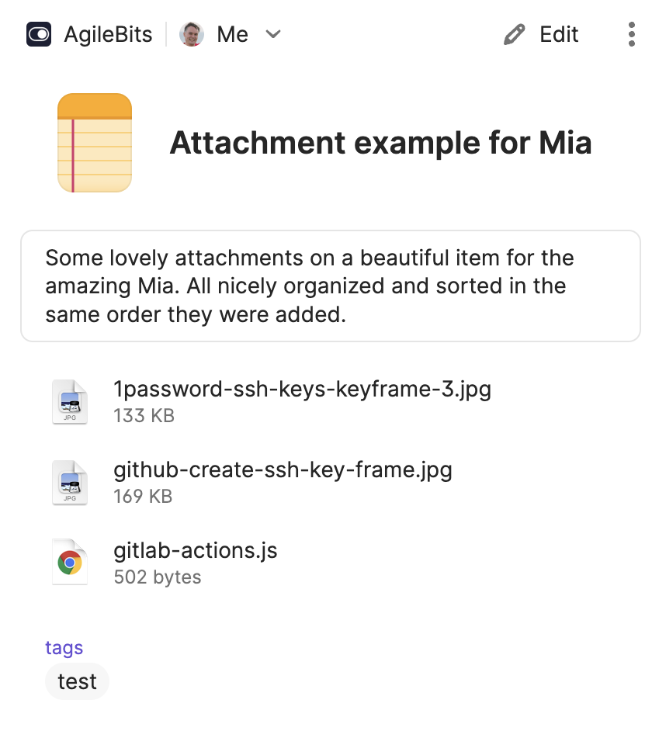Screen dimensions: 652x731
Task: Click the JPG icon for github-create-ssh-key-frame
Action: point(69,483)
